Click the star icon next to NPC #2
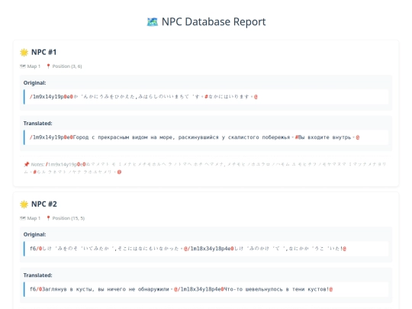Screen dimensions: 412x309 coord(24,204)
